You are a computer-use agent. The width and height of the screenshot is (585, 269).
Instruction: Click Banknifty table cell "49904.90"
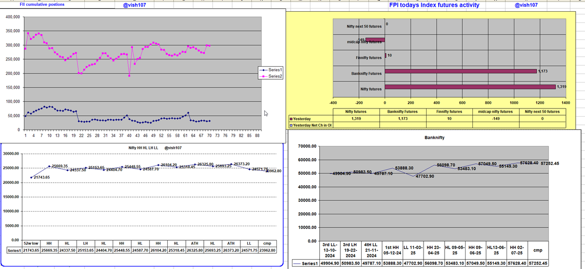point(329,263)
